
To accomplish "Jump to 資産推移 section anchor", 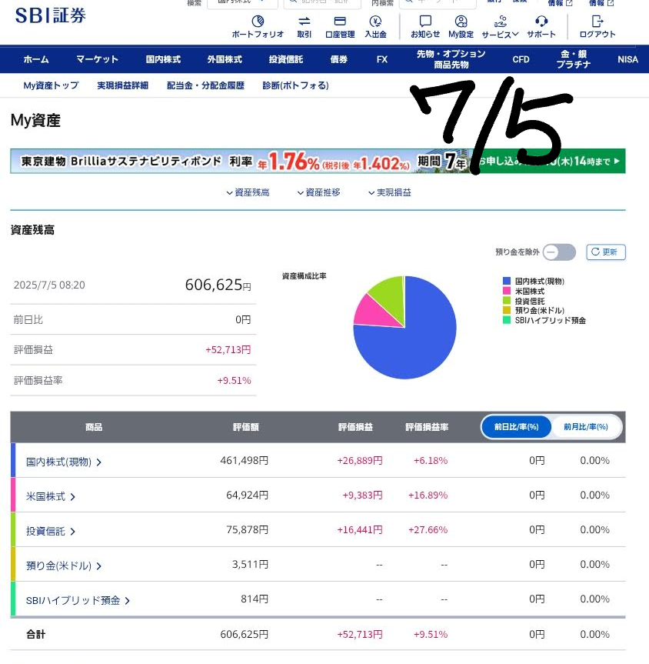I will tap(319, 192).
